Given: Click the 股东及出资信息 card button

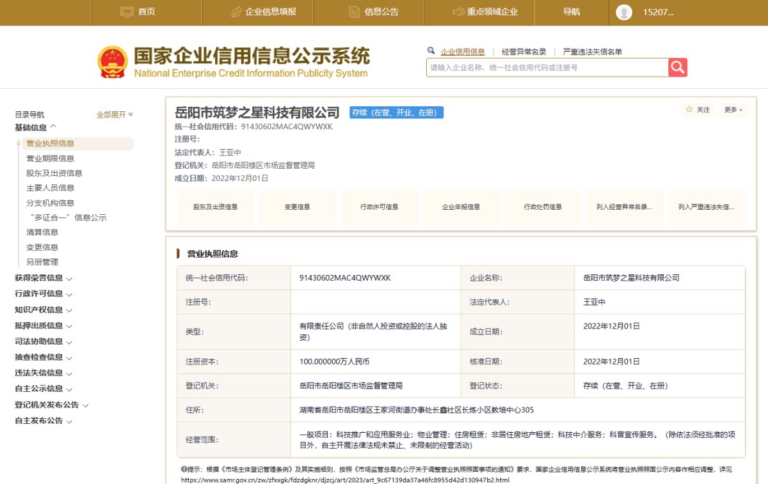Looking at the screenshot, I should point(215,207).
